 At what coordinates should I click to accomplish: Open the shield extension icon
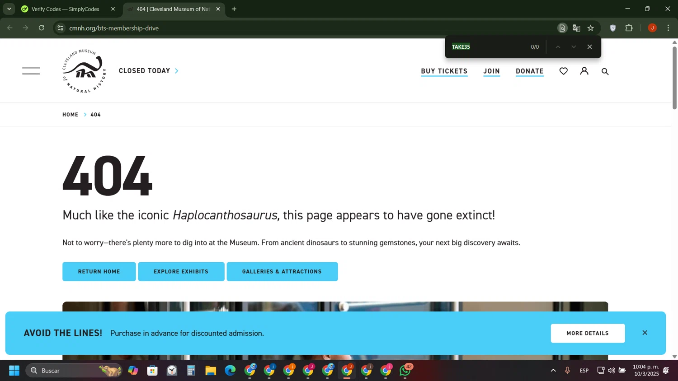[x=613, y=28]
